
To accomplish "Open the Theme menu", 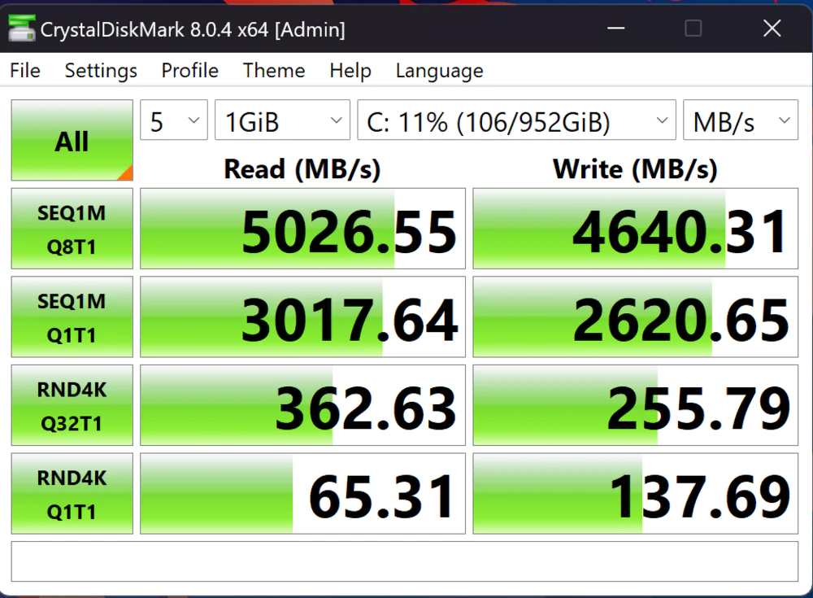I will coord(274,71).
